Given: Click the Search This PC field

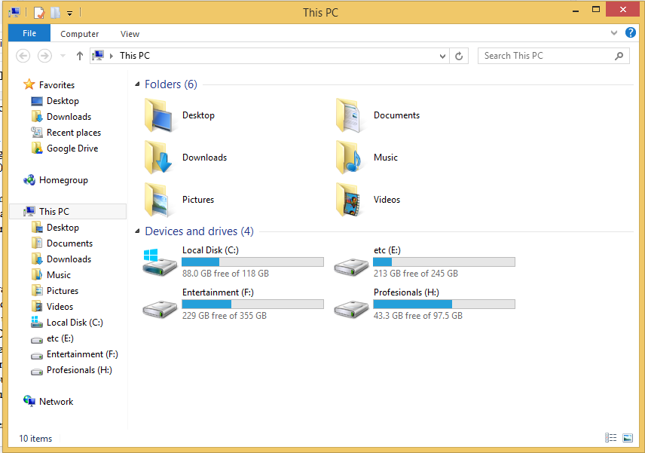Looking at the screenshot, I should [553, 56].
